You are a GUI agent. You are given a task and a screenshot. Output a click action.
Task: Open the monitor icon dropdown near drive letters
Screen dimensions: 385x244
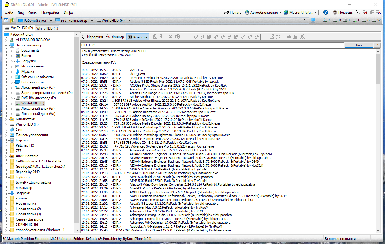[x=318, y=21]
